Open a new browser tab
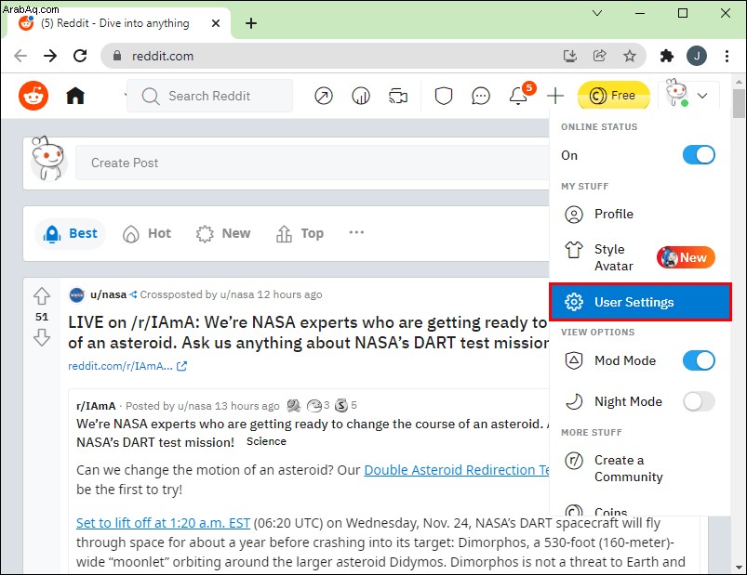747x575 pixels. point(251,23)
